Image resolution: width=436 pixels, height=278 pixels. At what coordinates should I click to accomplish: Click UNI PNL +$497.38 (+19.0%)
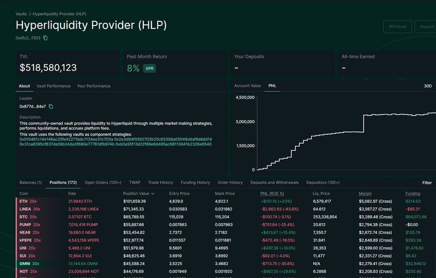point(278,248)
